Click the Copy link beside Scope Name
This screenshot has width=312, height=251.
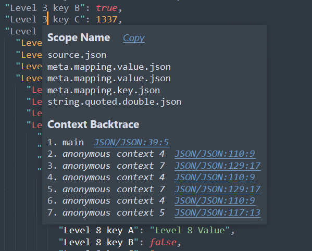(134, 38)
